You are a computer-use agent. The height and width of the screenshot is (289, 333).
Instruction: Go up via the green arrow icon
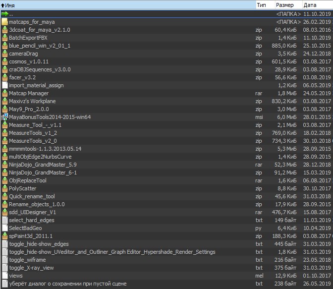[4, 14]
